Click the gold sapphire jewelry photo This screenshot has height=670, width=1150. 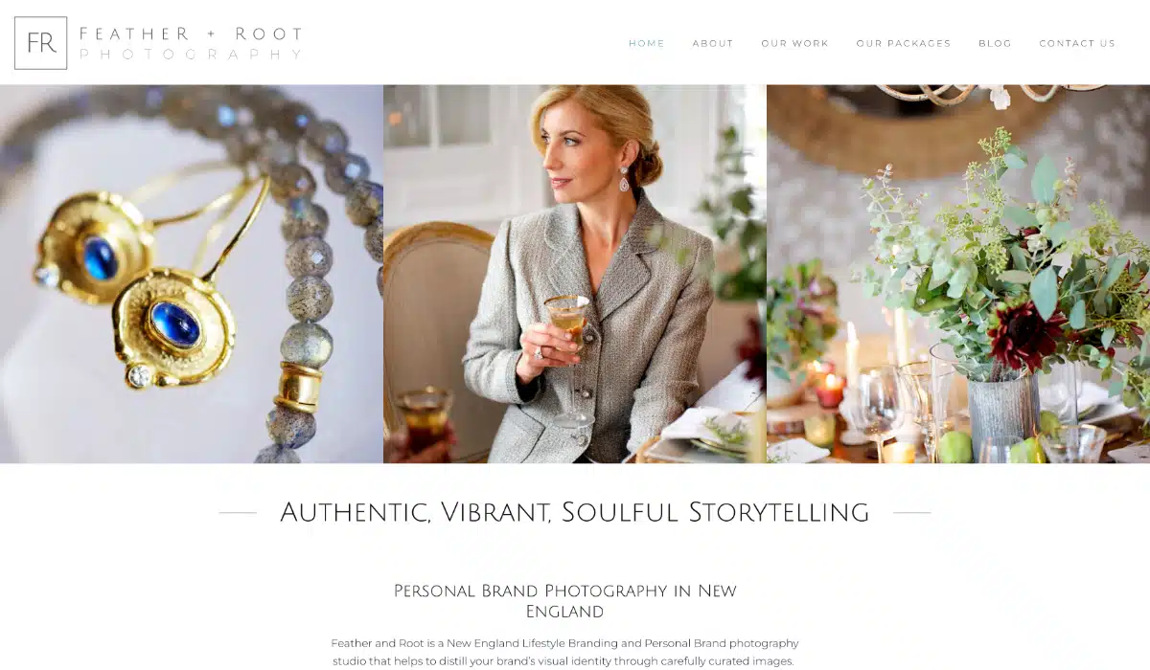[x=192, y=274]
